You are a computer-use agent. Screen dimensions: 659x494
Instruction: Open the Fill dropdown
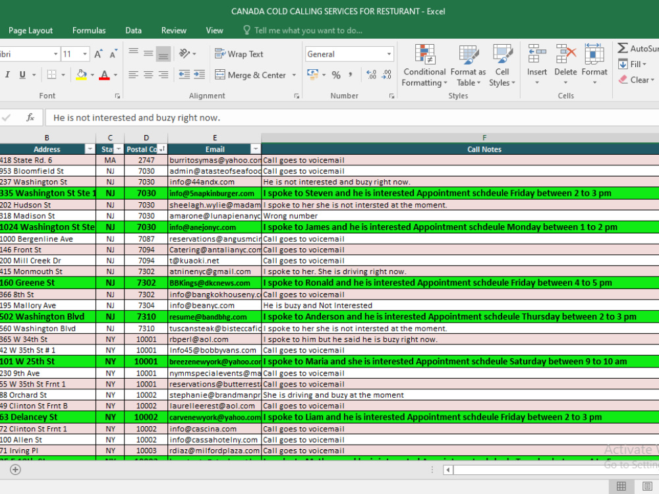[x=632, y=65]
